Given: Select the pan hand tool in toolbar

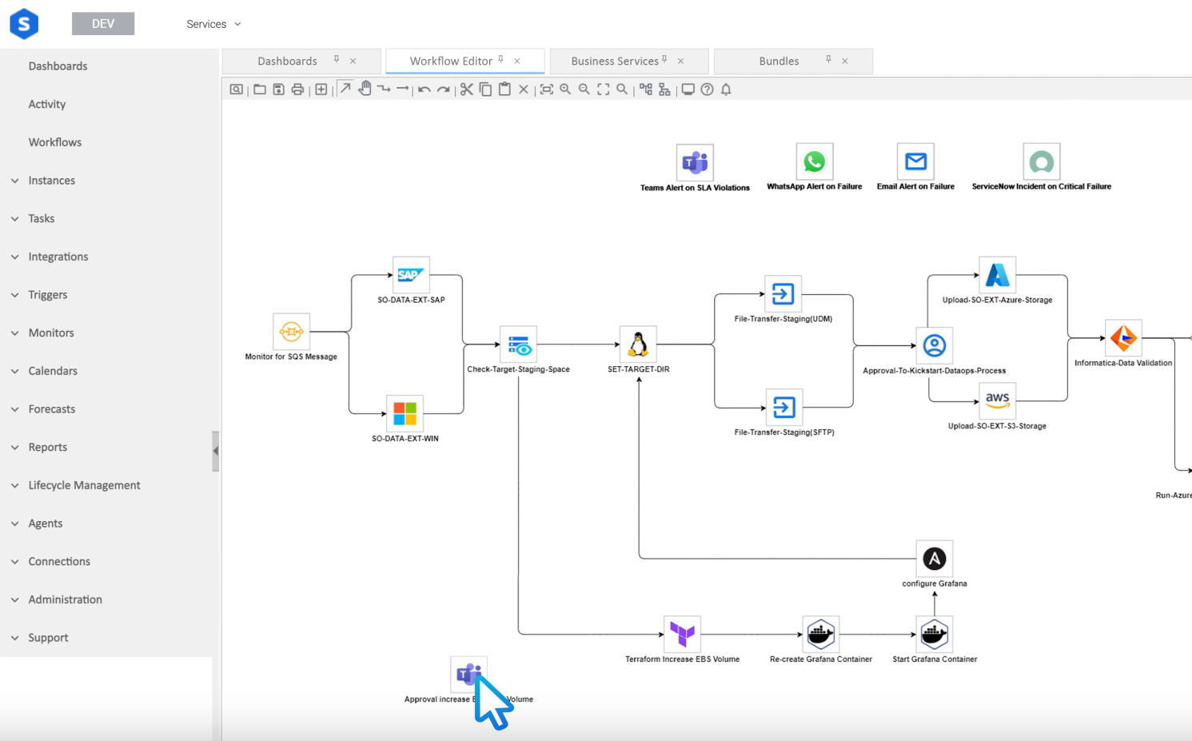Looking at the screenshot, I should pyautogui.click(x=365, y=89).
